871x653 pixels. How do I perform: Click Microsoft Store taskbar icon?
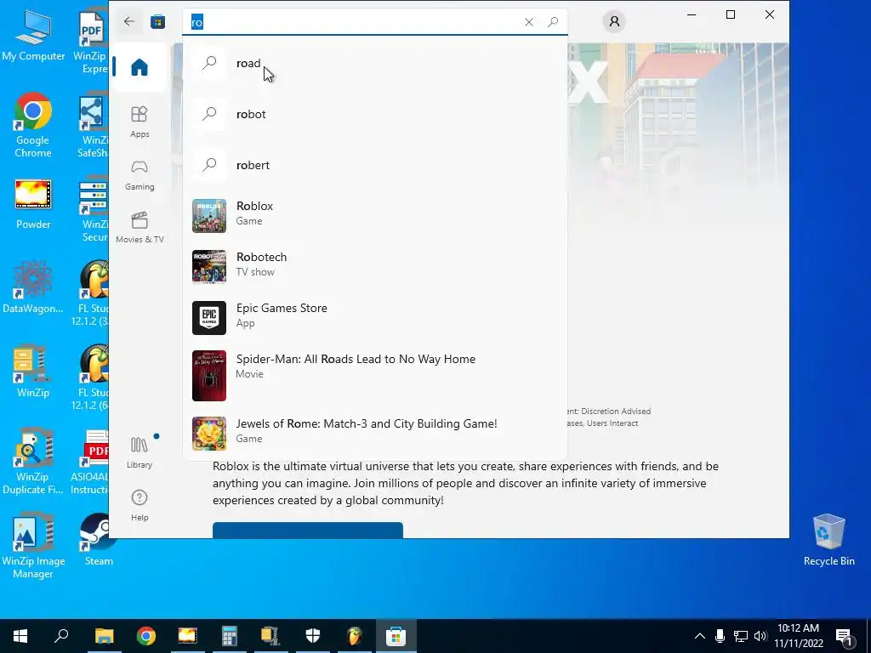(x=396, y=636)
